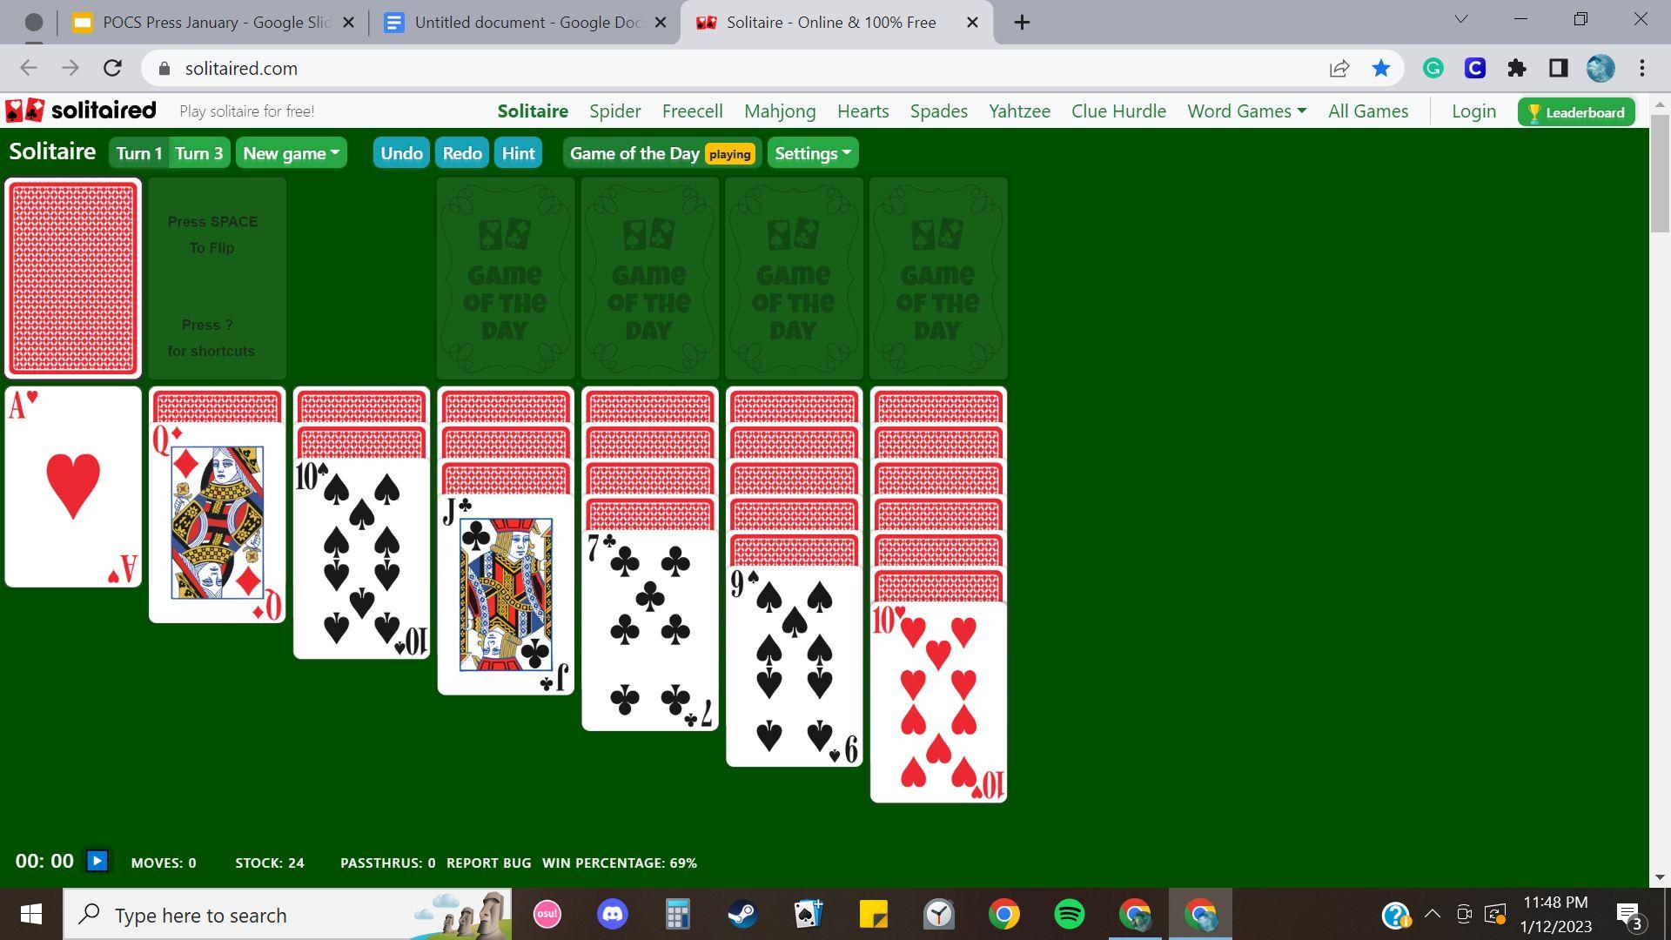Go to the Spider game link
Image resolution: width=1671 pixels, height=940 pixels.
[614, 111]
